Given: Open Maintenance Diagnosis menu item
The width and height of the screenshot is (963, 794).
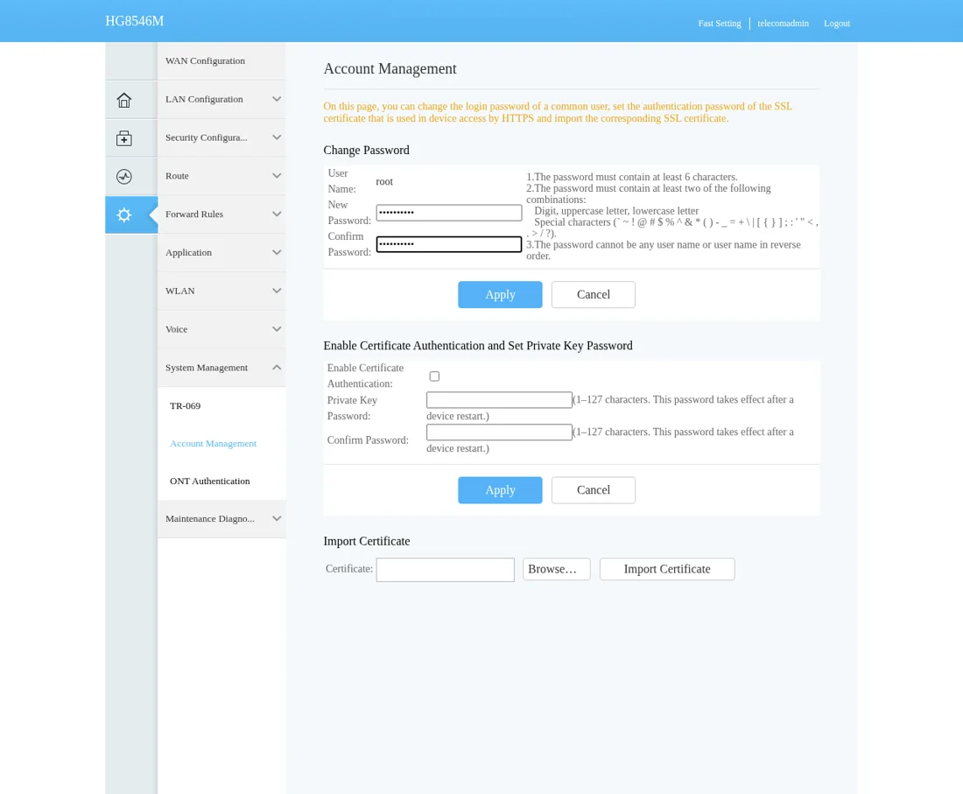Looking at the screenshot, I should (x=221, y=518).
